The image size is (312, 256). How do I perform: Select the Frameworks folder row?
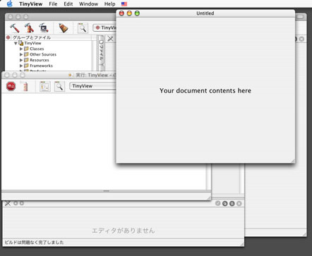(x=49, y=66)
